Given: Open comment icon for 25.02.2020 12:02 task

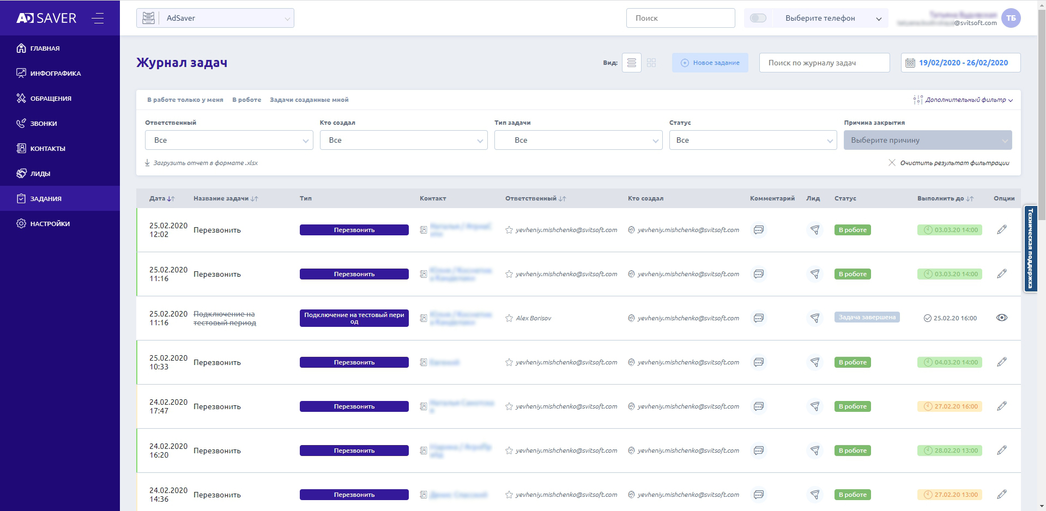Looking at the screenshot, I should (x=758, y=230).
